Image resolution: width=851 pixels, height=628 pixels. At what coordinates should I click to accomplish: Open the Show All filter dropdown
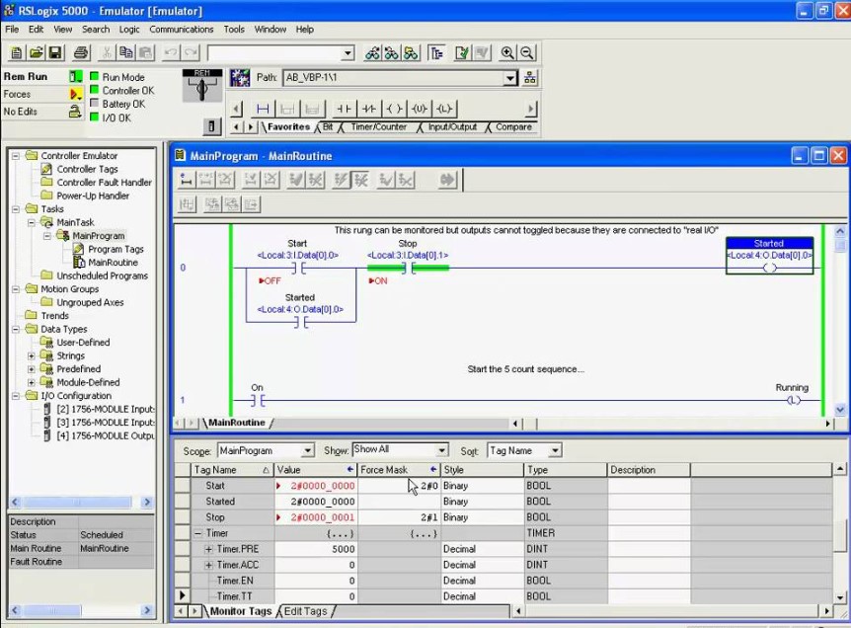(x=441, y=450)
